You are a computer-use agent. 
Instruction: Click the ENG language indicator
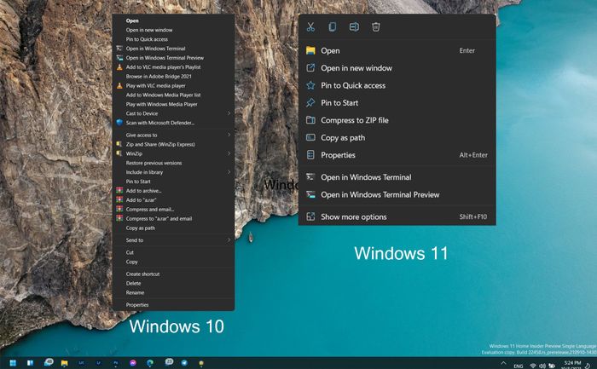pos(519,366)
